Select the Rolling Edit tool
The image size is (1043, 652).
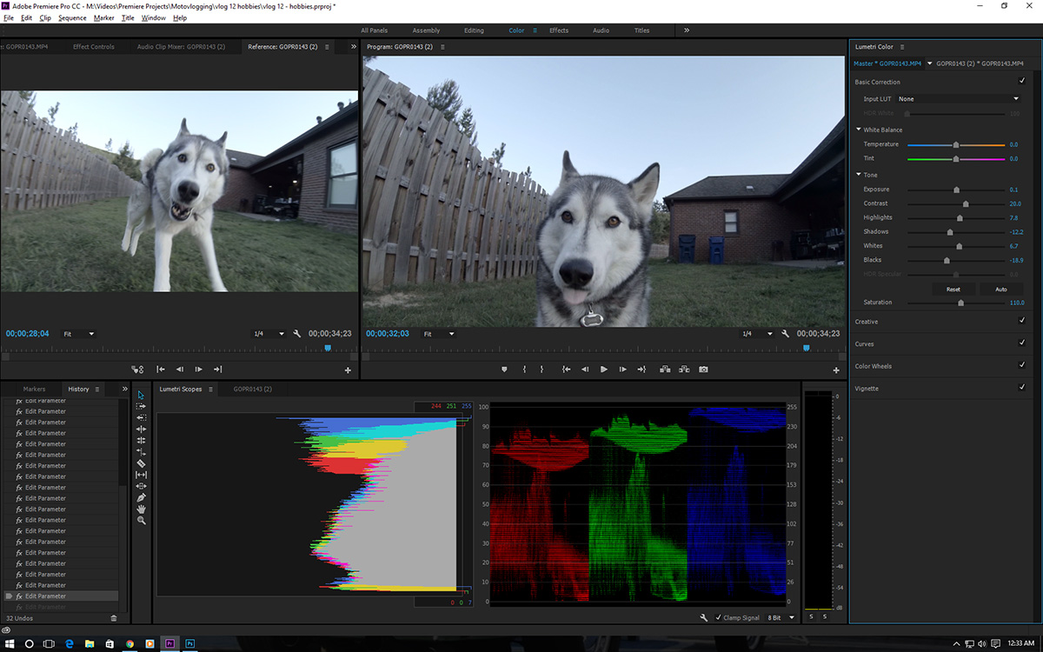point(142,441)
